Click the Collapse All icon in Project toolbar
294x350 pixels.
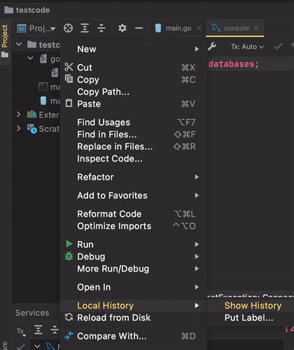point(101,28)
